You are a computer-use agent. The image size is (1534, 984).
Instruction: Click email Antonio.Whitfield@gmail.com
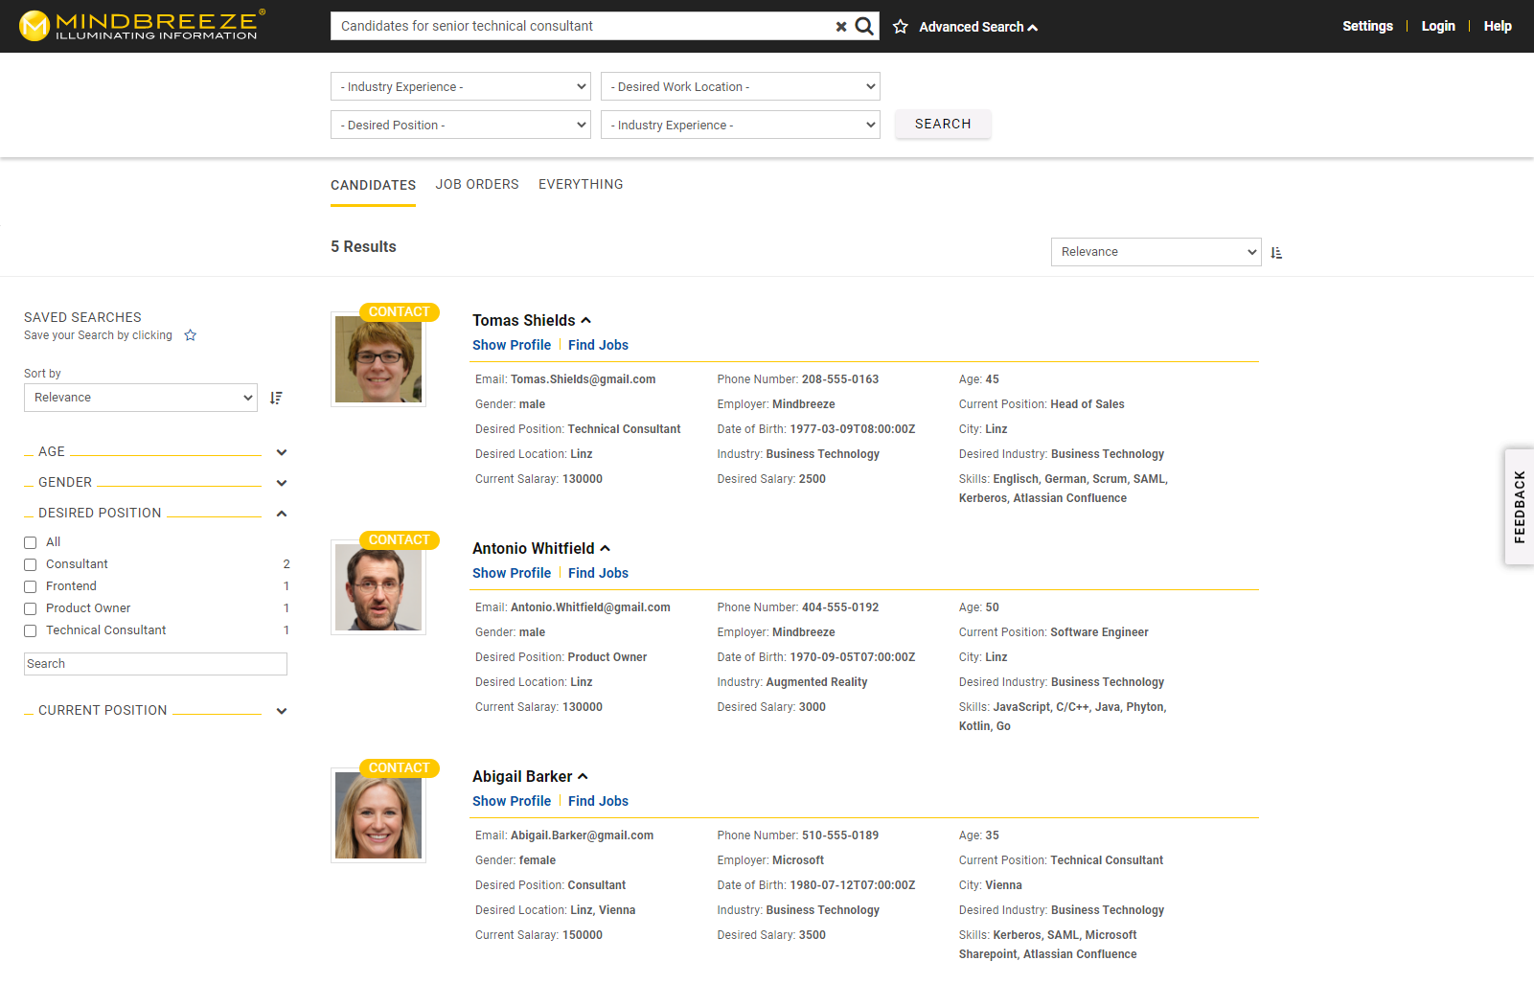[590, 607]
